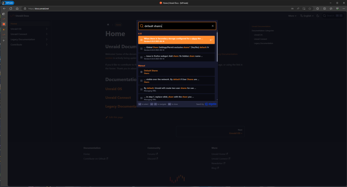Switch to the last Unraid vertical tab
The height and width of the screenshot is (187, 347).
(x=3, y=34)
